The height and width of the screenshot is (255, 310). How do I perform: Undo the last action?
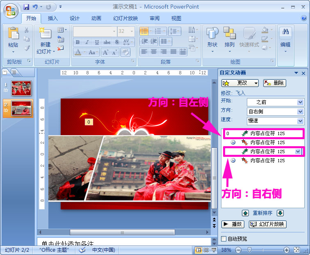click(35, 7)
